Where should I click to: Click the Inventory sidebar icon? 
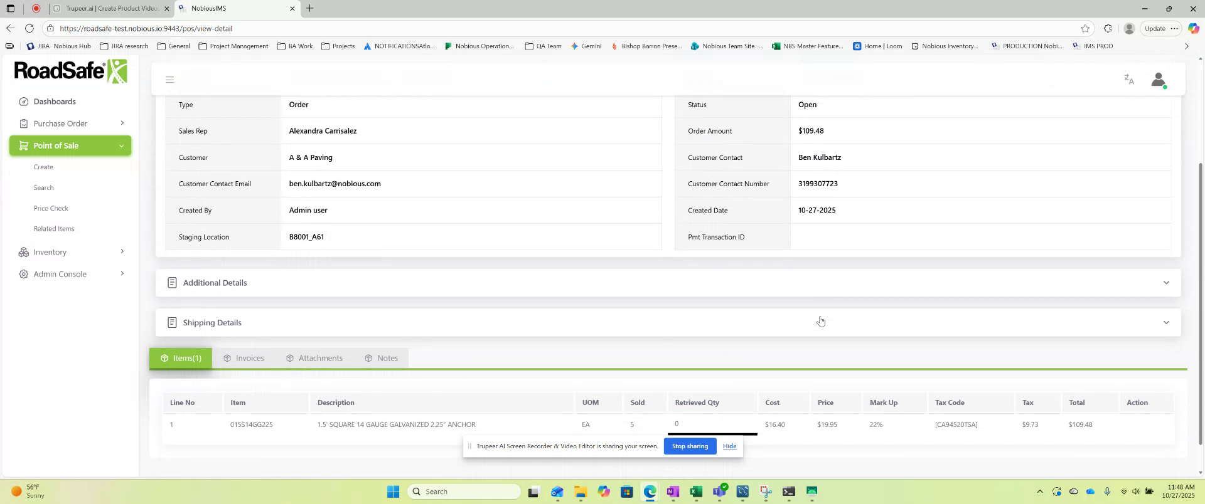(23, 252)
